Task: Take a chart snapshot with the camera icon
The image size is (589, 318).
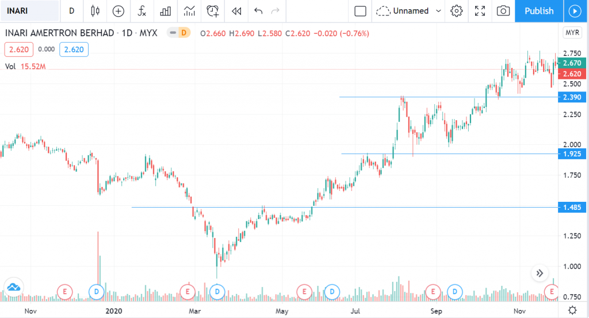Action: pos(503,11)
